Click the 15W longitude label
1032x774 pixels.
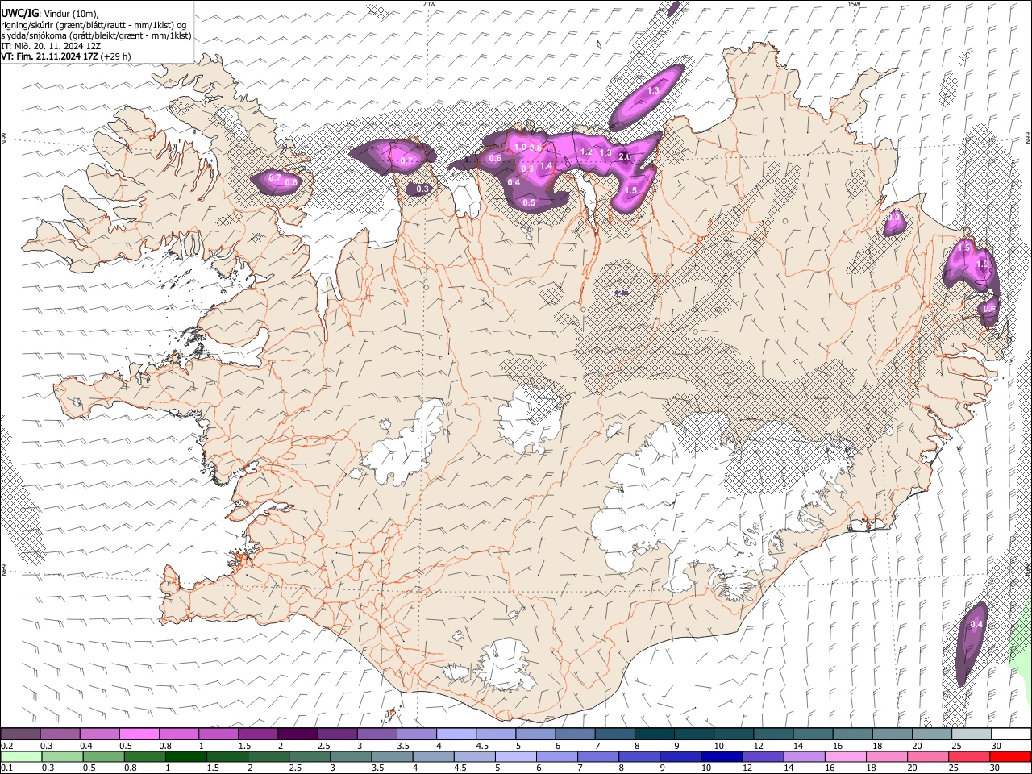point(853,4)
